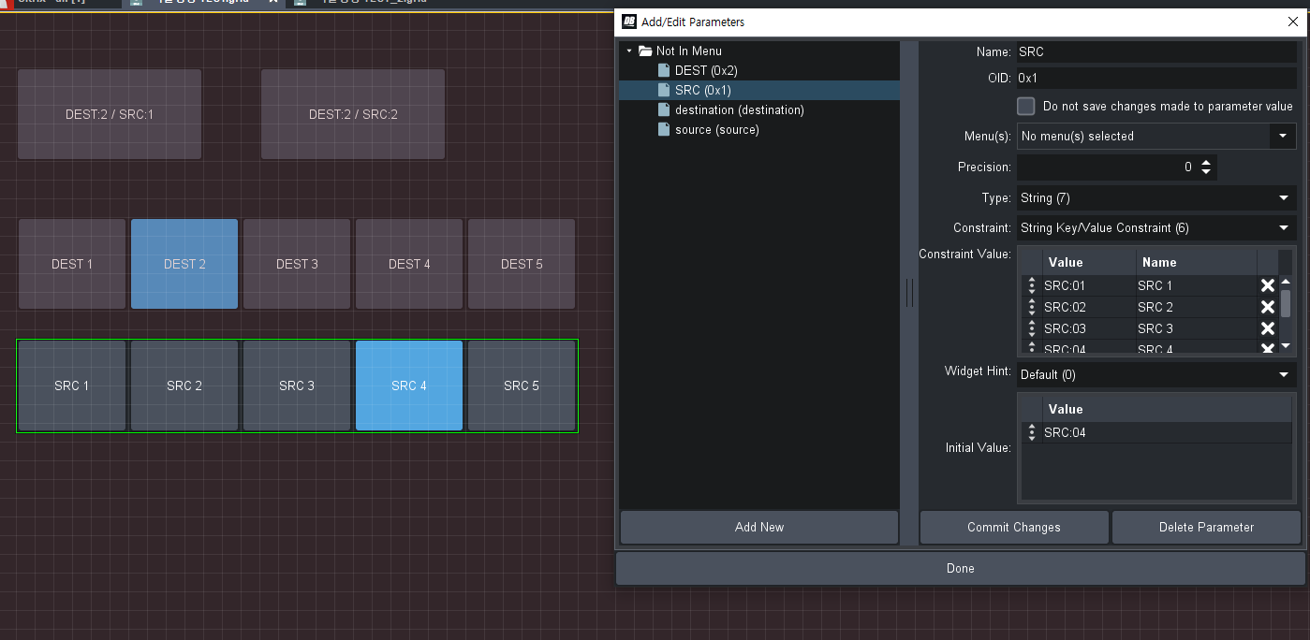Toggle the SRC 4 button
Viewport: 1310px width, 640px height.
tap(409, 385)
